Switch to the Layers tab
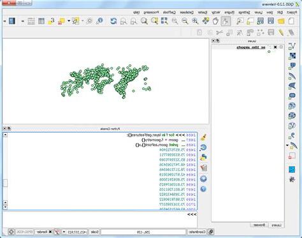 277,225
